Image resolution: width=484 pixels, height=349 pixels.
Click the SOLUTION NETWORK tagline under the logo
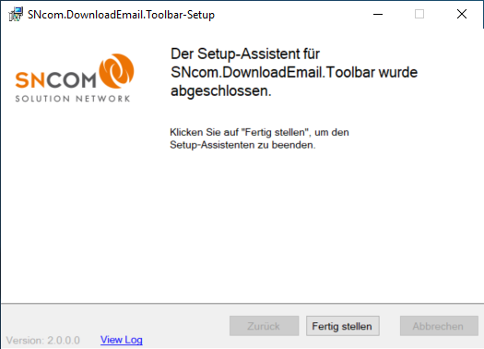pyautogui.click(x=73, y=99)
